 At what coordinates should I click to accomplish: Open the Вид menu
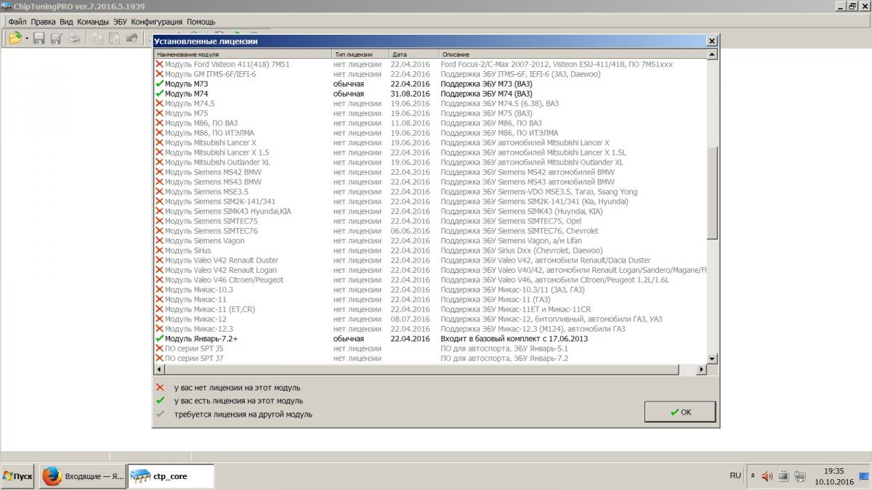click(66, 22)
